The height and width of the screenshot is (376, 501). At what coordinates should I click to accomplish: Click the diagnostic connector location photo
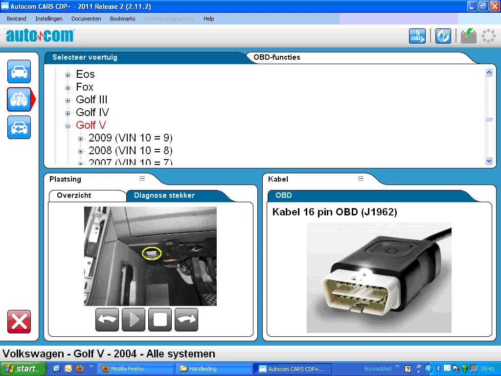click(150, 256)
